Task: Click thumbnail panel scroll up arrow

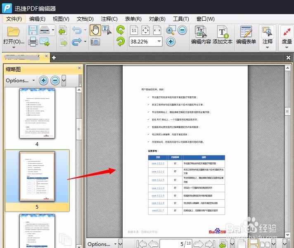Action: tap(79, 90)
